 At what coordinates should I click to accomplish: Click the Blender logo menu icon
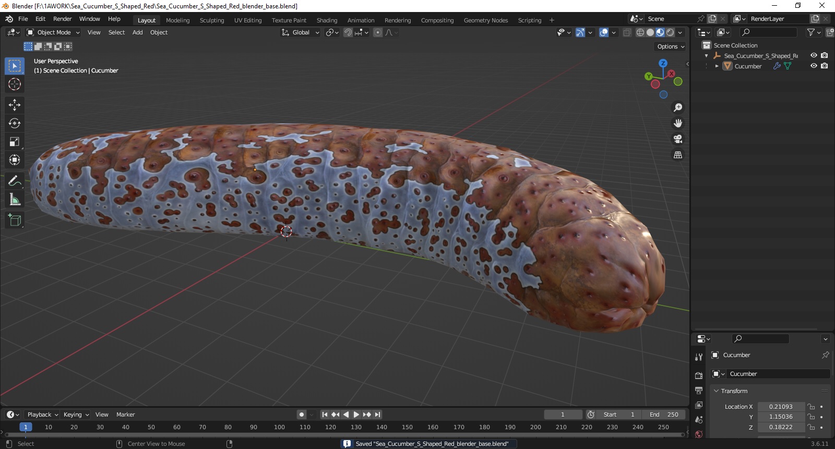pos(9,19)
